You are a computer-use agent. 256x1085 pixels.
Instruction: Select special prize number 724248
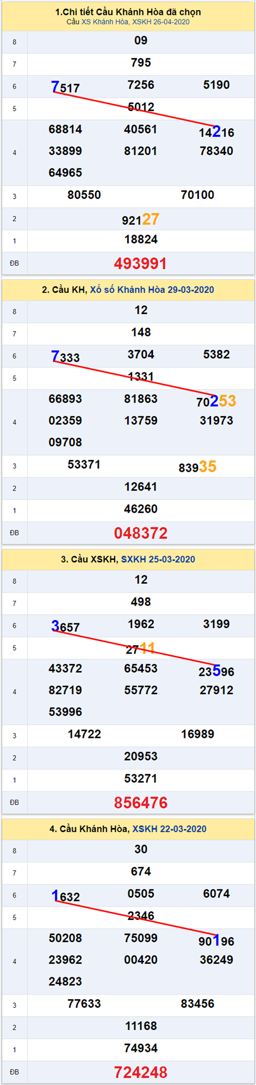[140, 1072]
